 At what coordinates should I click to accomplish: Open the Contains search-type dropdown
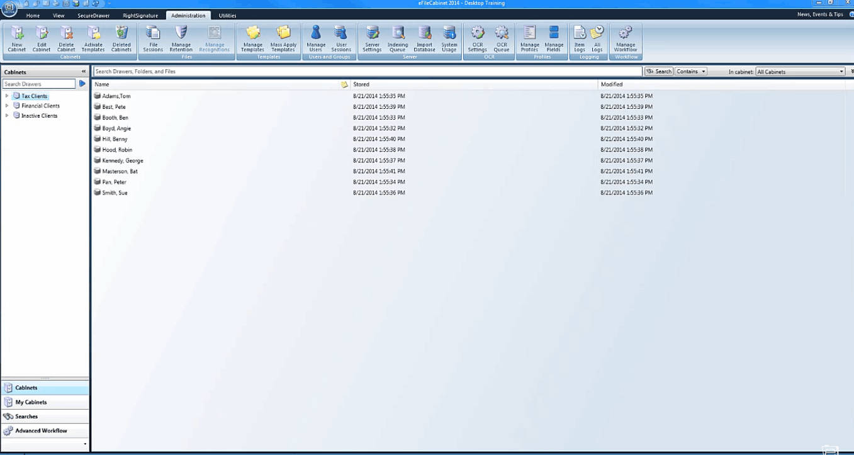coord(690,72)
